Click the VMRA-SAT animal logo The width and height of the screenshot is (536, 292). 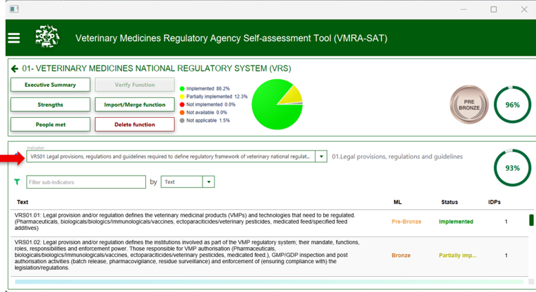coord(48,36)
